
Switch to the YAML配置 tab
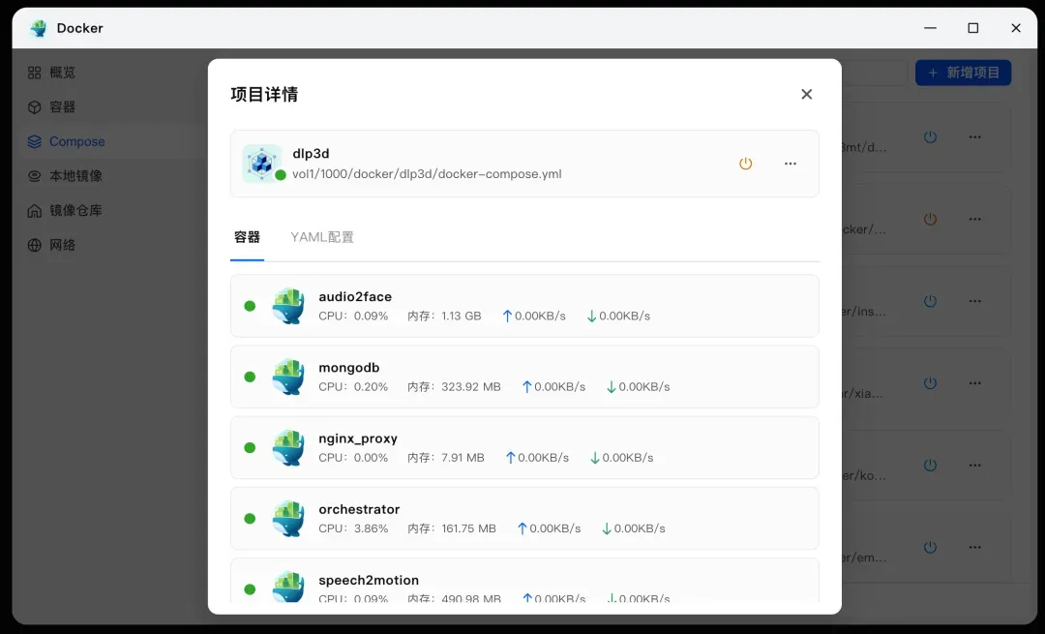(322, 237)
